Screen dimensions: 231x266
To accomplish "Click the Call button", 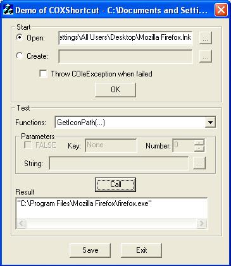I will [115, 184].
